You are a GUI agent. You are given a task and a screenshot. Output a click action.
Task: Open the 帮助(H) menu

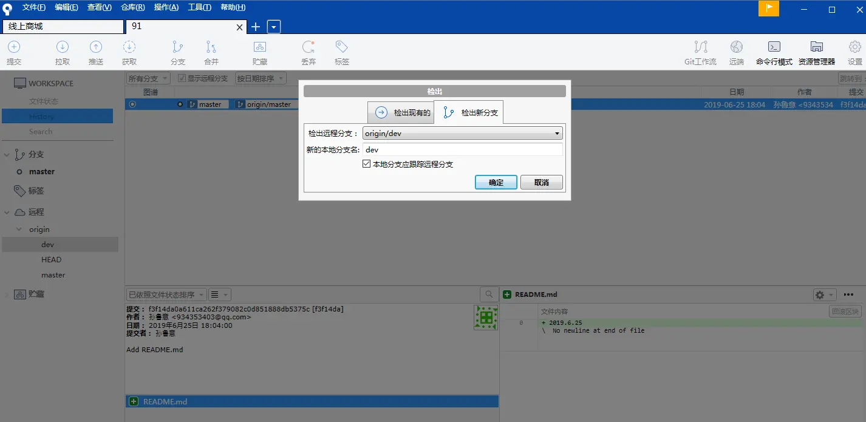coord(233,7)
